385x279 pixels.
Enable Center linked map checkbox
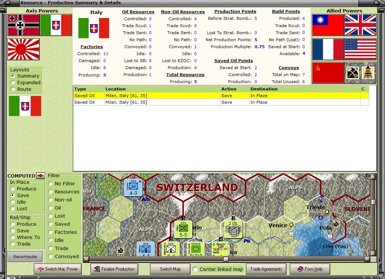[195, 269]
